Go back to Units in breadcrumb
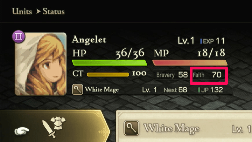 22,12
